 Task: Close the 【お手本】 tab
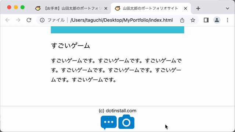[106, 8]
